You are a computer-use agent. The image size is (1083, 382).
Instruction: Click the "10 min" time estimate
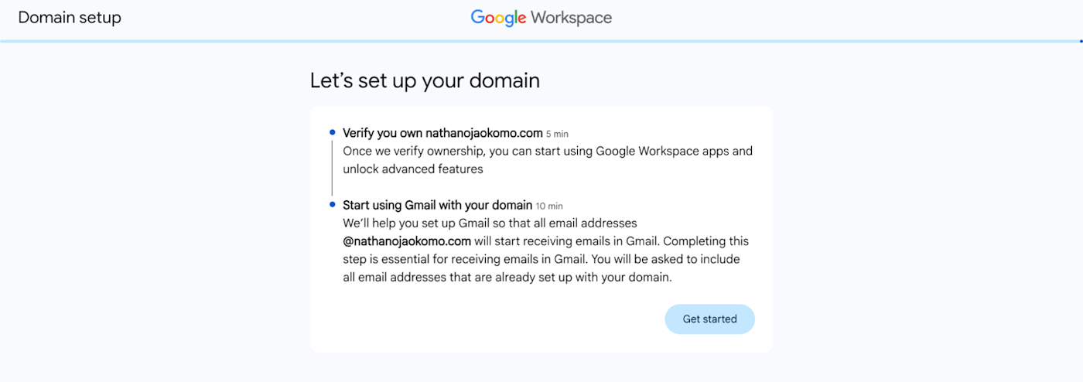(549, 206)
